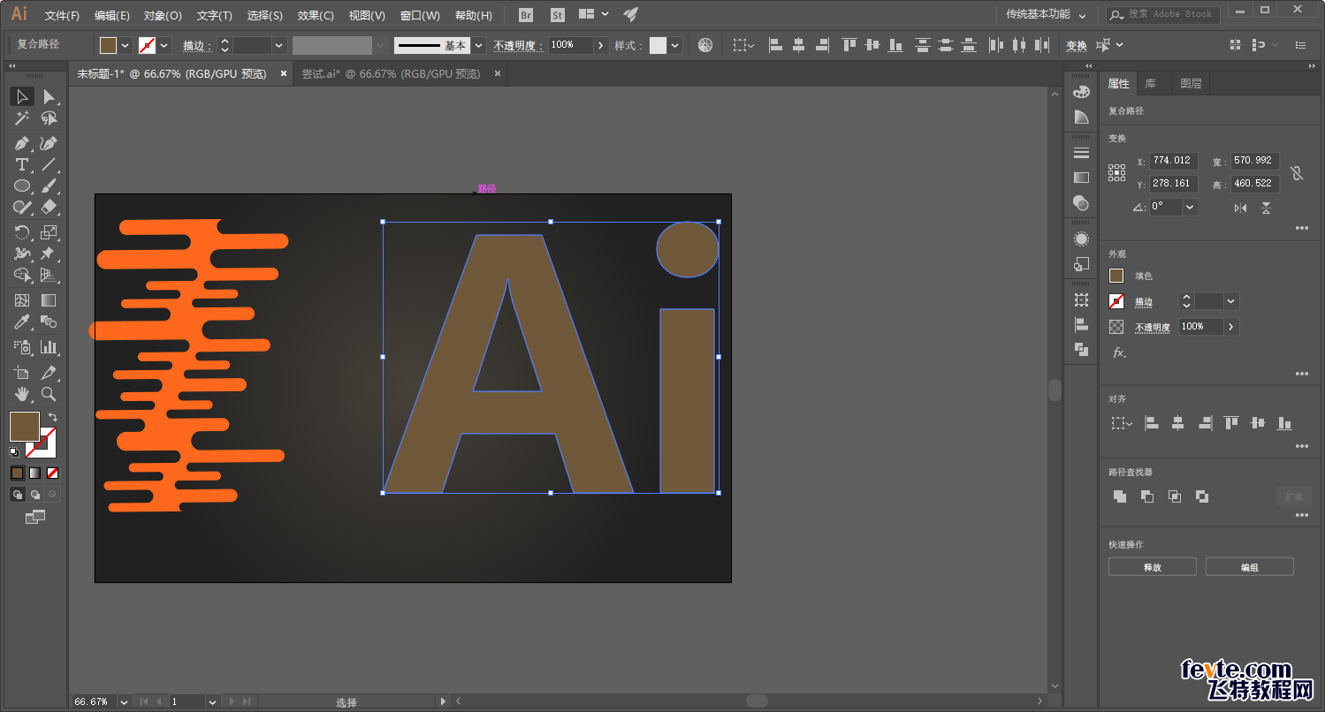Select the Eraser tool

[49, 208]
